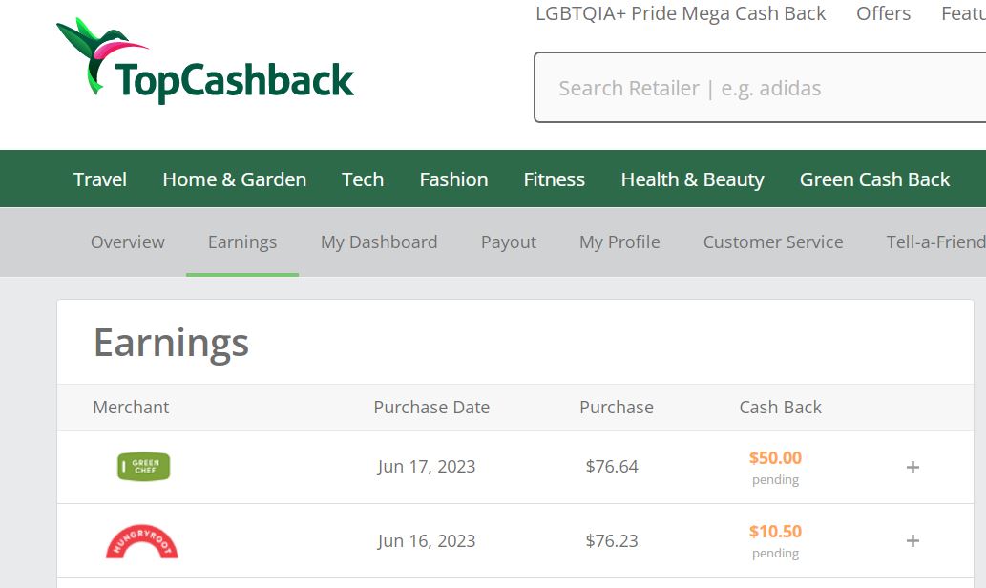Expand the Hungryroot transaction with plus icon
Image resolution: width=986 pixels, height=588 pixels.
pos(913,541)
